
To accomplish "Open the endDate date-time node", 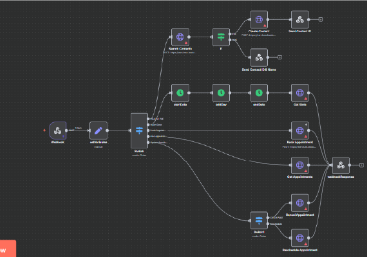I will click(x=259, y=93).
